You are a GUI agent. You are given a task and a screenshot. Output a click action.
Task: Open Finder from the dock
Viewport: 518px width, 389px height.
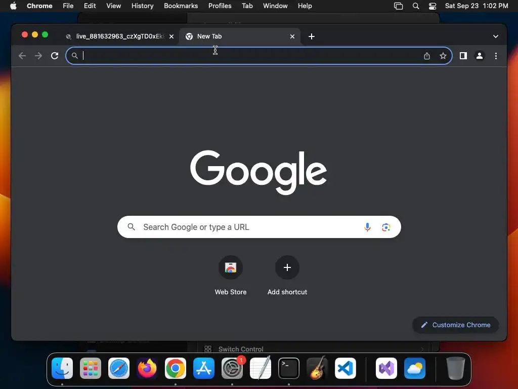coord(62,368)
